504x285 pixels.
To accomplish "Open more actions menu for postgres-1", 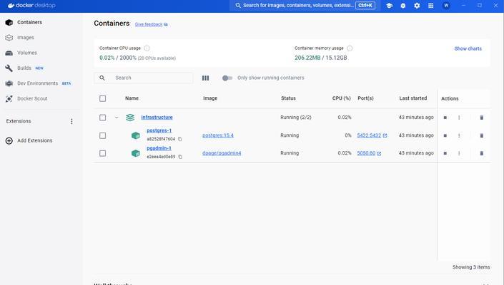I will 459,135.
